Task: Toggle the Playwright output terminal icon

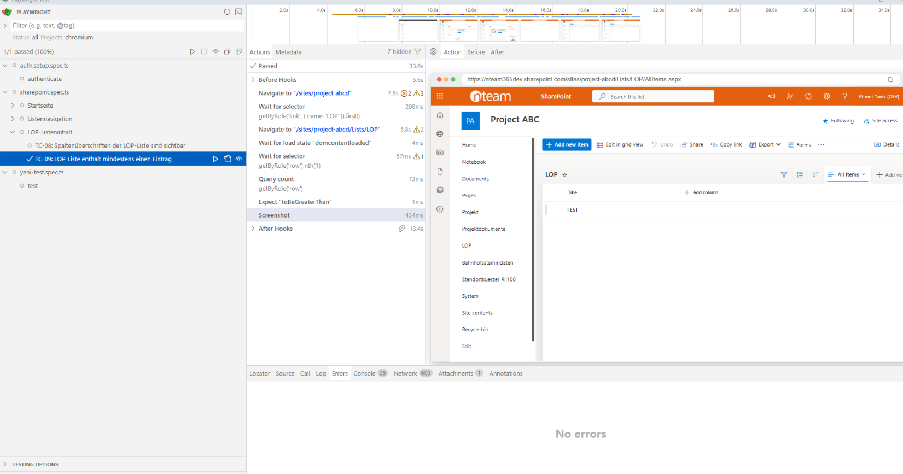Action: (x=238, y=12)
